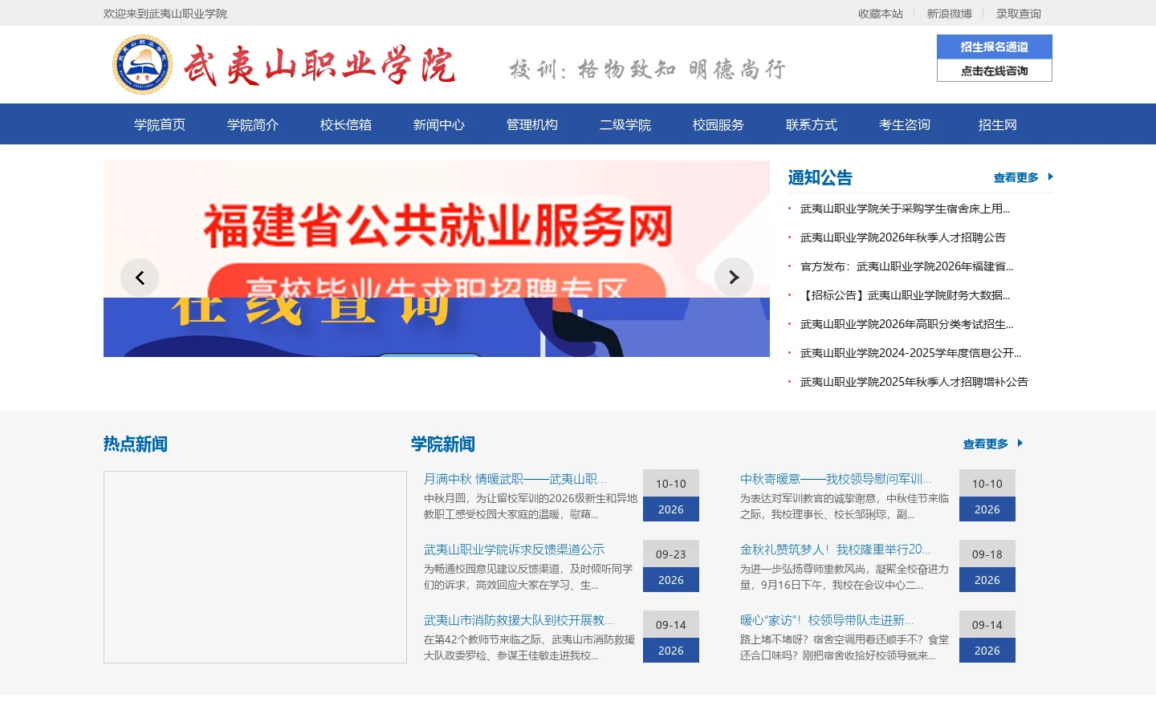
Task: Click 点击在线咨询 button
Action: click(x=995, y=71)
